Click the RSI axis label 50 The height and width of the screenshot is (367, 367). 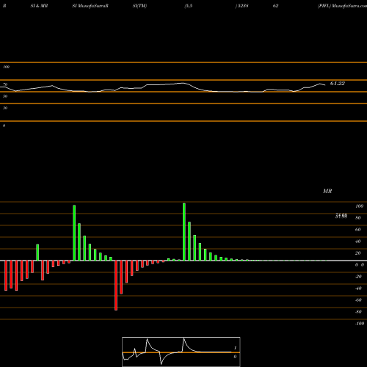pos(5,96)
